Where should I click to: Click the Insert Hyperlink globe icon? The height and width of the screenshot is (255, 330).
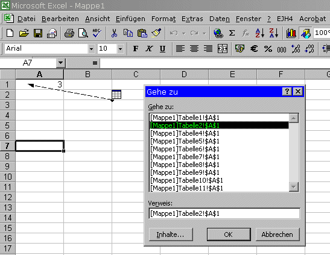point(218,33)
